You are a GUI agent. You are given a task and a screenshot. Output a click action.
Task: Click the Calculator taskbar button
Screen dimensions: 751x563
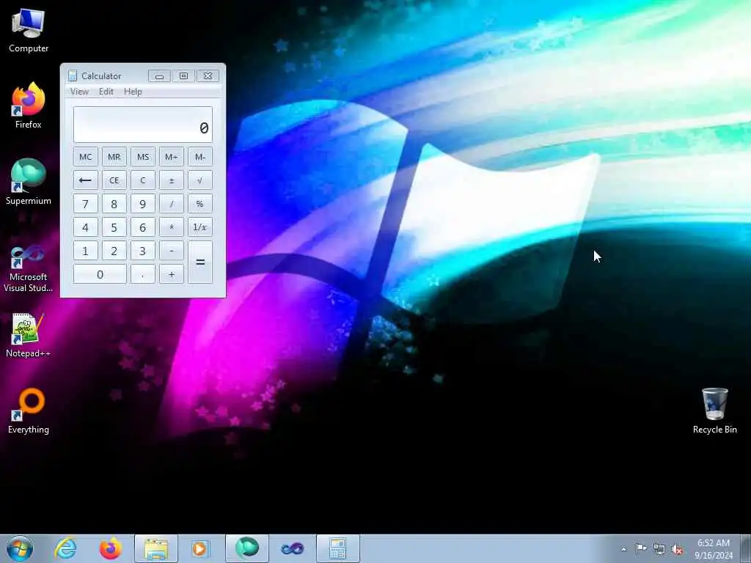coord(337,548)
